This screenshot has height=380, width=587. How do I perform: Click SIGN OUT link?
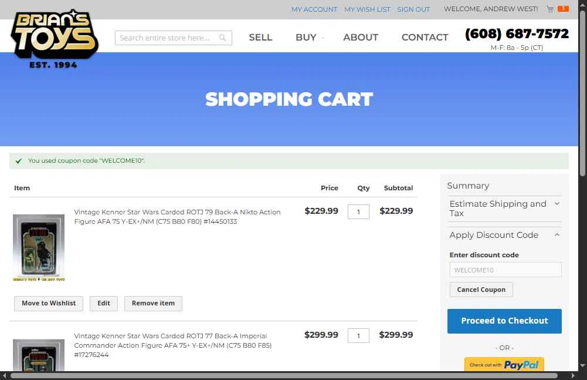(x=413, y=9)
